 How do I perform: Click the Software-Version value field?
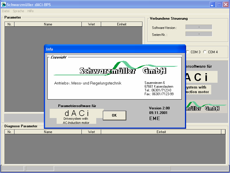tap(199, 27)
